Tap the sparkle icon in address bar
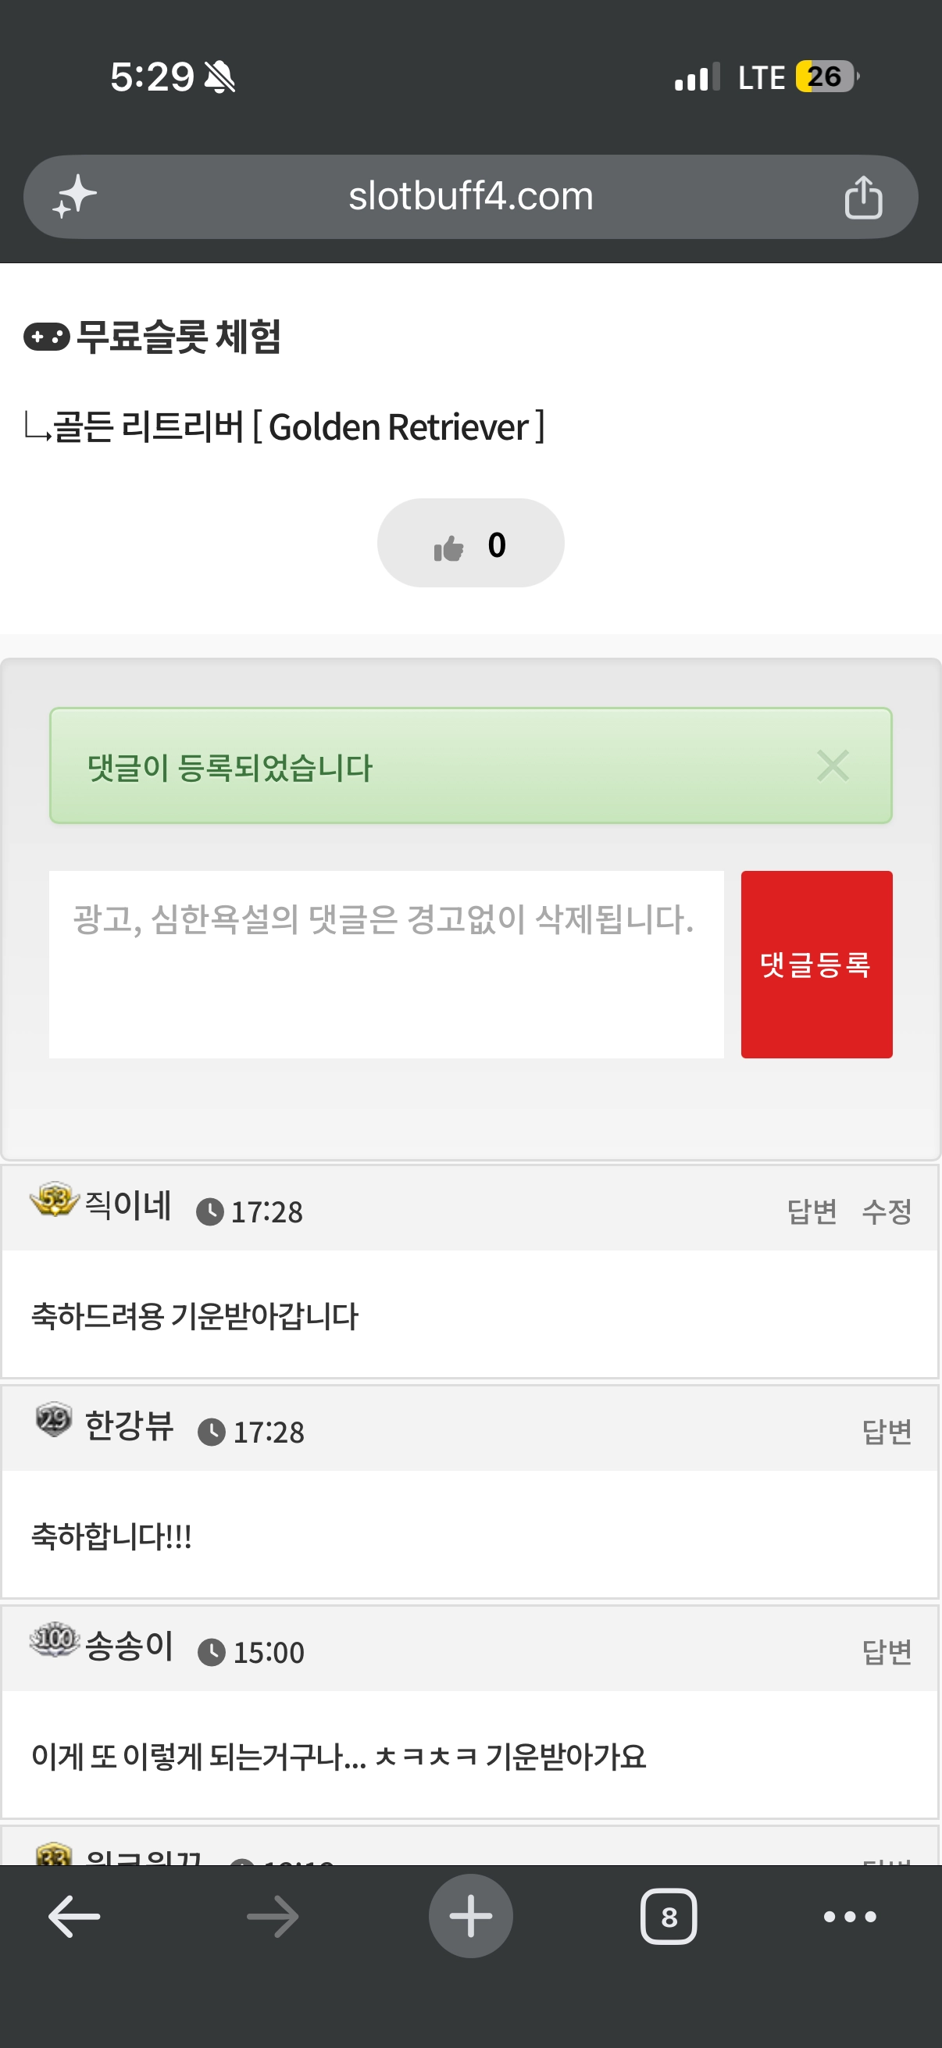Screen dimensions: 942x2048 (x=74, y=196)
